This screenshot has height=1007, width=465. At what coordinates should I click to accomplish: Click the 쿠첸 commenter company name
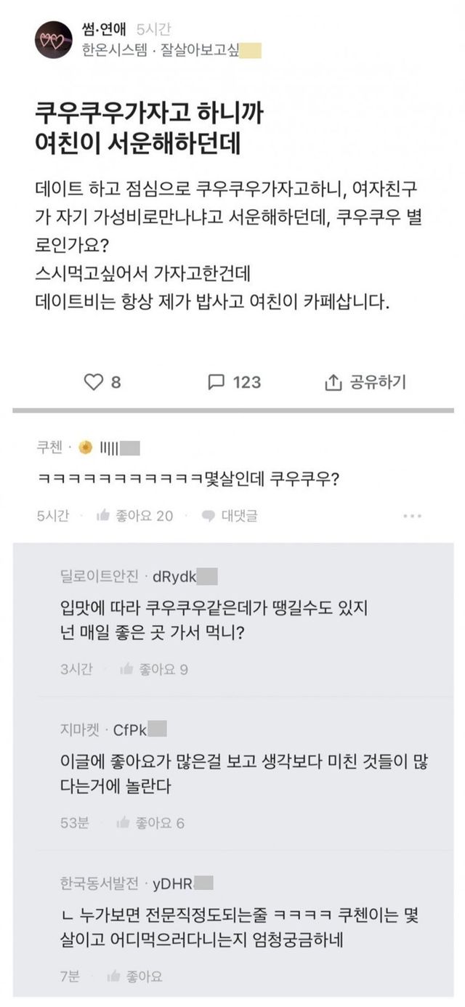tap(49, 448)
